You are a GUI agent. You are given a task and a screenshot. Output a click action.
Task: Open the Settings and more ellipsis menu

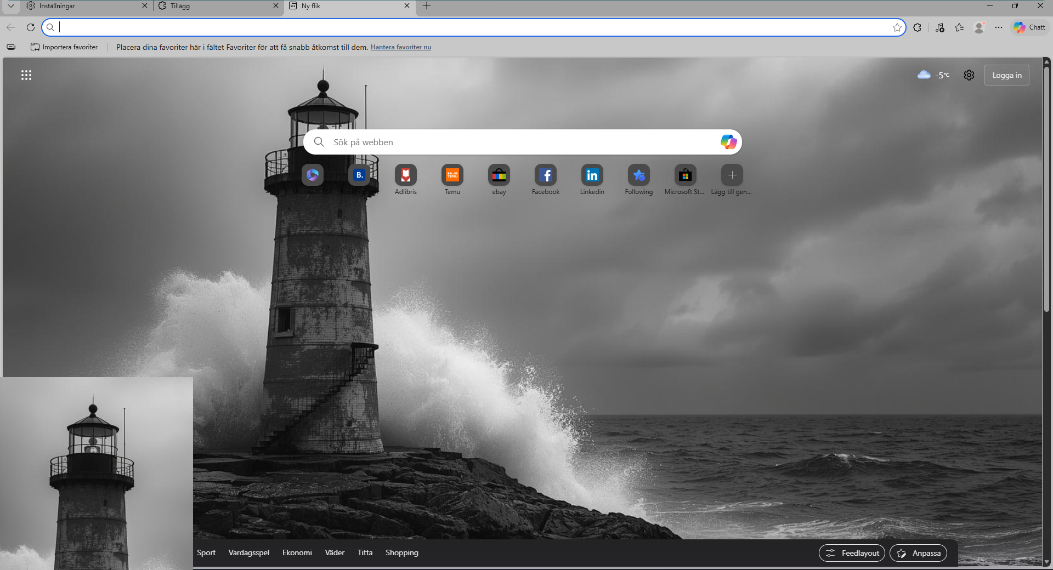(x=999, y=27)
